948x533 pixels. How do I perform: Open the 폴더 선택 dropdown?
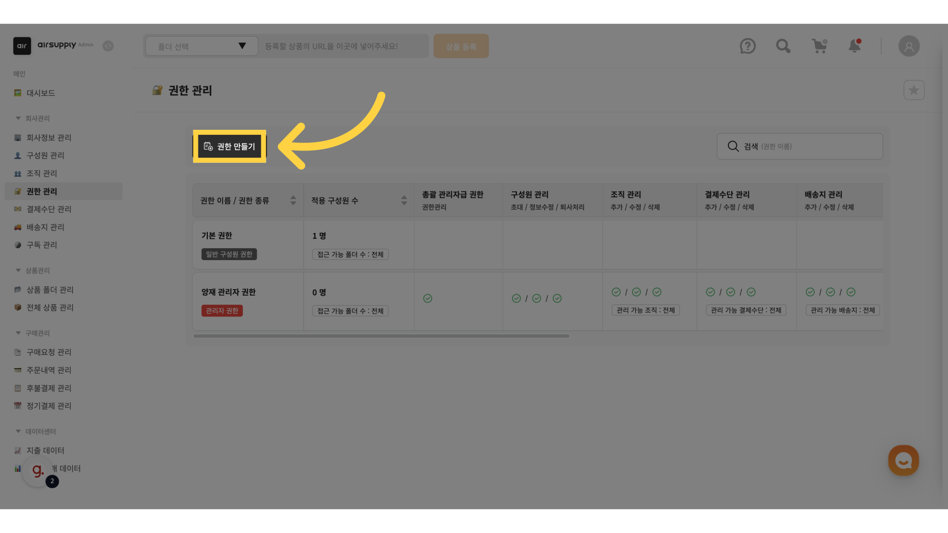click(x=201, y=46)
